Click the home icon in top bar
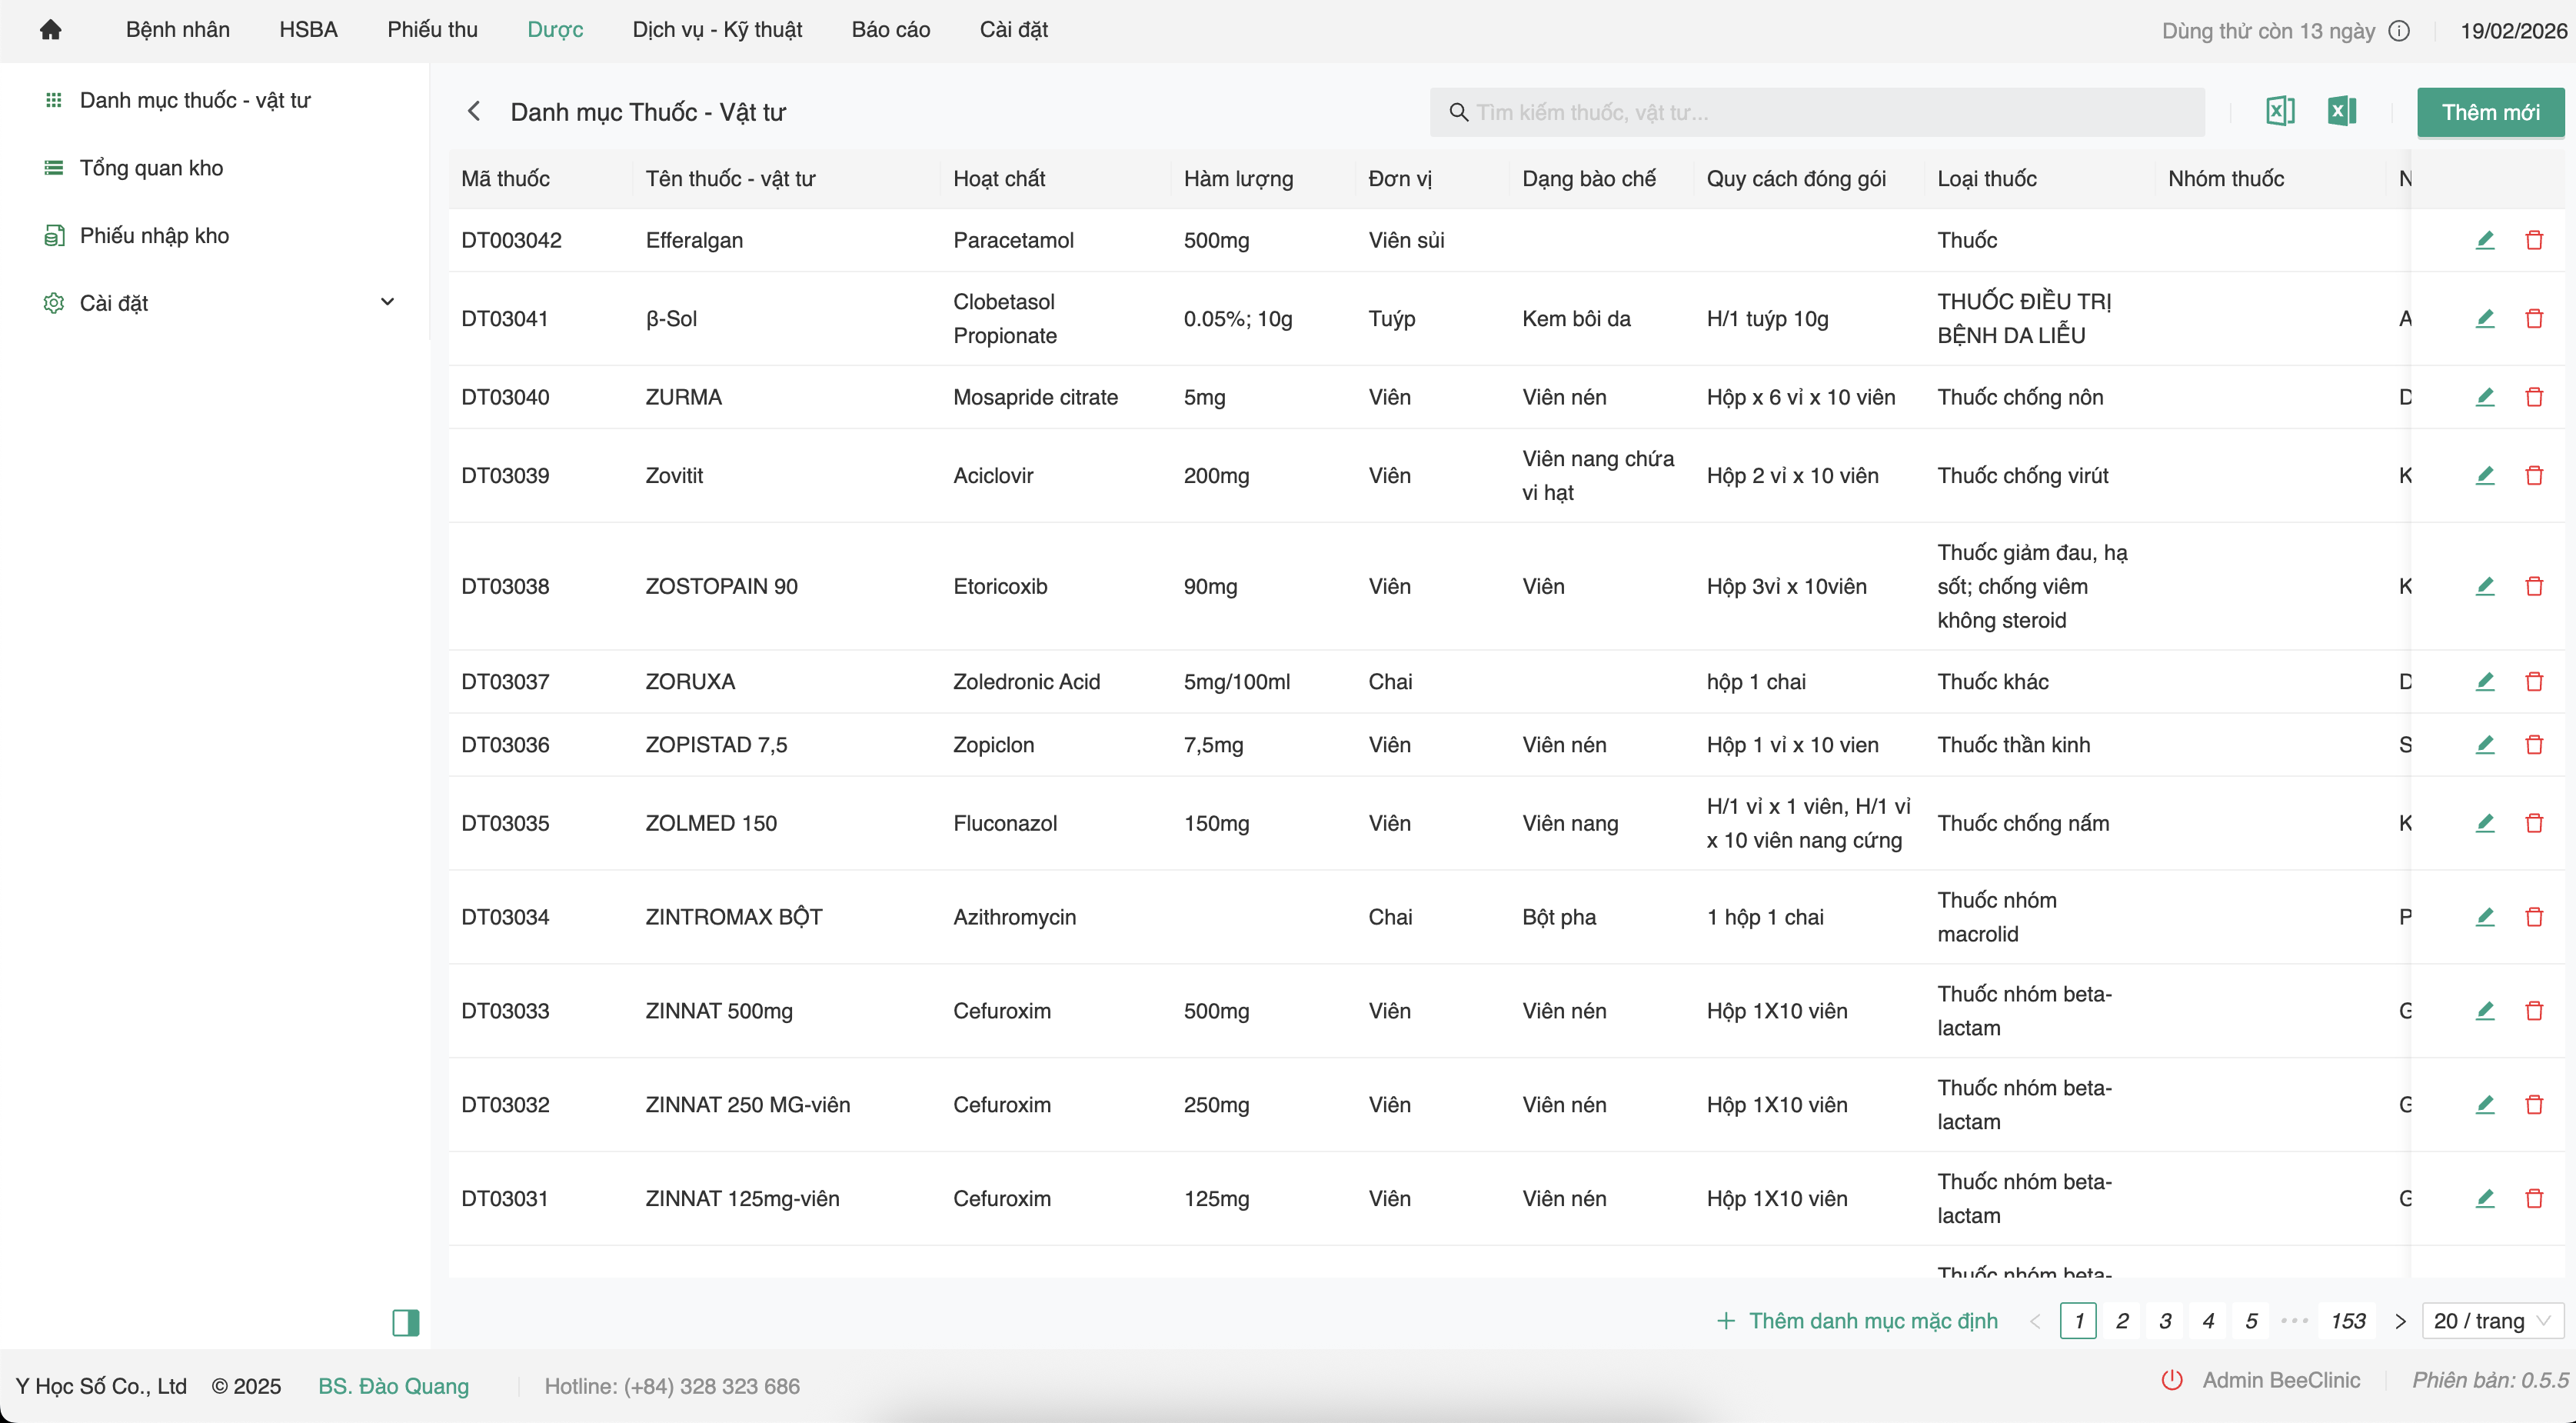 [x=50, y=30]
